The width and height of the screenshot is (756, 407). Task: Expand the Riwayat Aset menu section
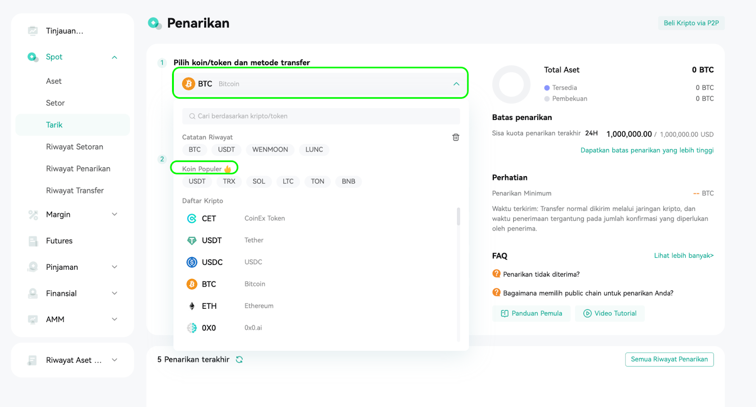pos(114,360)
